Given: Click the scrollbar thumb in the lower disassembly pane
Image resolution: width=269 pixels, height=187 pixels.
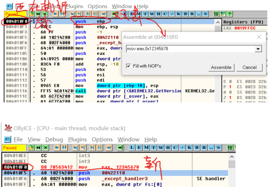Looking at the screenshot, I should pyautogui.click(x=231, y=164).
